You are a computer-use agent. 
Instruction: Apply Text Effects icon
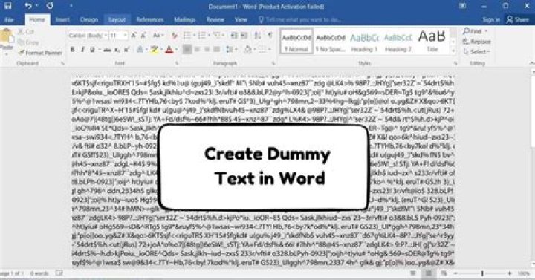140,50
